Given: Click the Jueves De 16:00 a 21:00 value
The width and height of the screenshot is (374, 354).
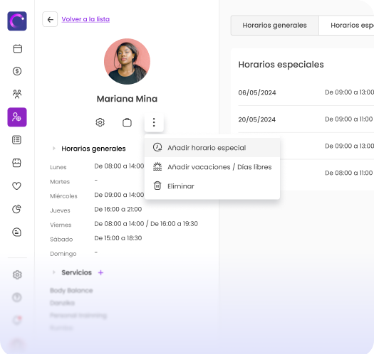Looking at the screenshot, I should 118,209.
